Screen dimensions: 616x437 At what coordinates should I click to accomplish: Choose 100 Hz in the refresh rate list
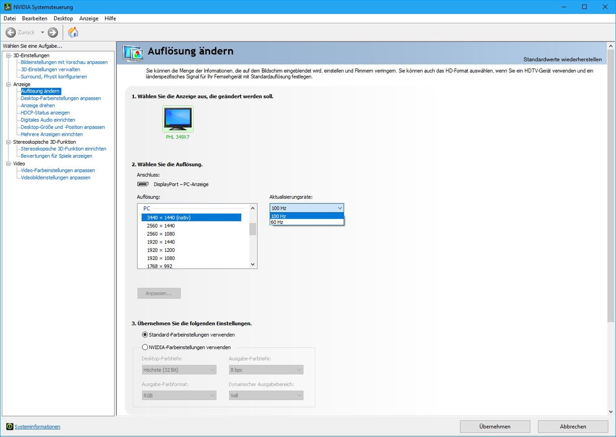(307, 216)
